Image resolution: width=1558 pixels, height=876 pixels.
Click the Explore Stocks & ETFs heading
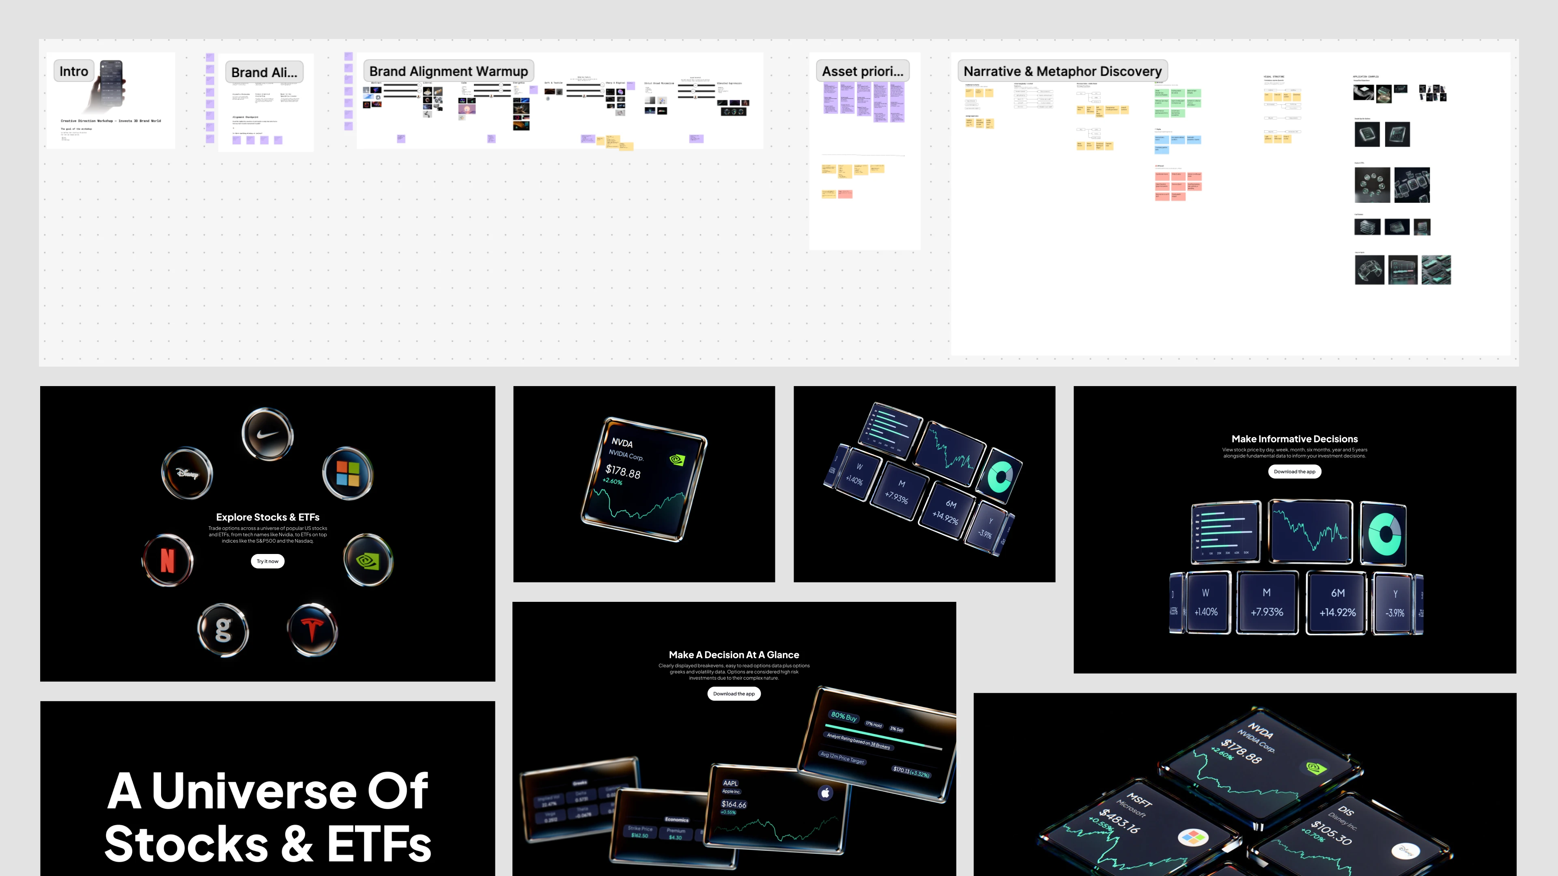(268, 517)
